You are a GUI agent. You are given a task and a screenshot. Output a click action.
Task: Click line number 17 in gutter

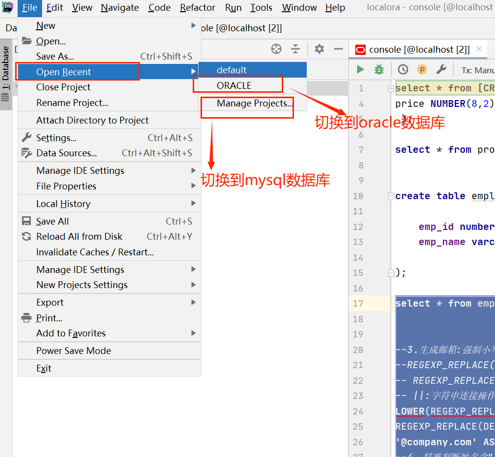coord(358,304)
